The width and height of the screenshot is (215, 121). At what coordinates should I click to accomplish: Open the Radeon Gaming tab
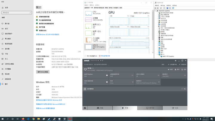(x=100, y=108)
